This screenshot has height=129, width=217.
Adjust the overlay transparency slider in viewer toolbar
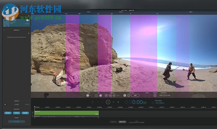164,95
